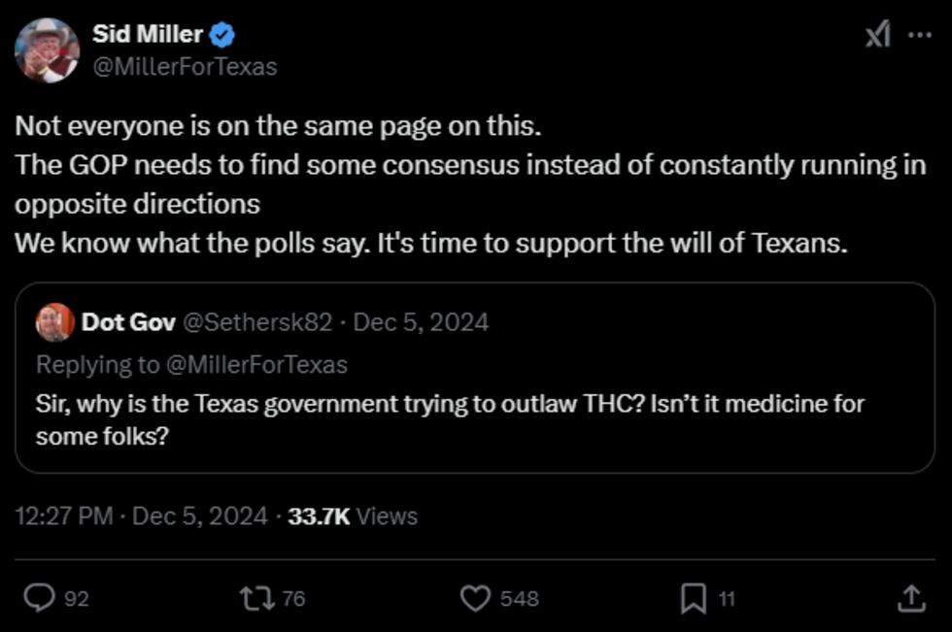Screen dimensions: 952x632
Task: Open the @Sethersk82 handle
Action: point(256,322)
